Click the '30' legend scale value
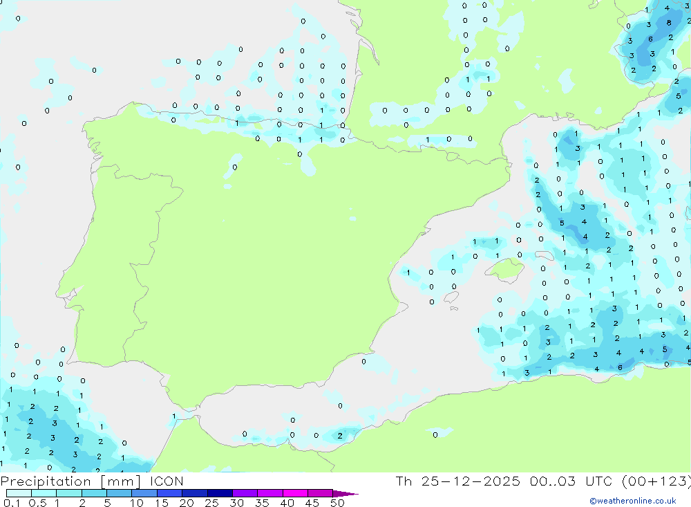The width and height of the screenshot is (691, 507). pyautogui.click(x=237, y=503)
